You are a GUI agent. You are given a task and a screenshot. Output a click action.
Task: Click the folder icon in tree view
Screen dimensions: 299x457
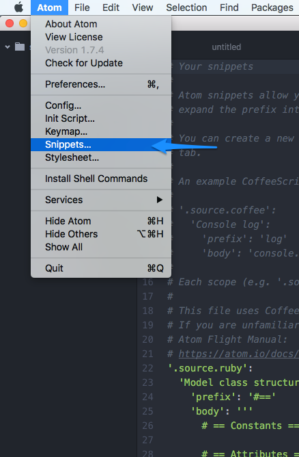(x=20, y=47)
